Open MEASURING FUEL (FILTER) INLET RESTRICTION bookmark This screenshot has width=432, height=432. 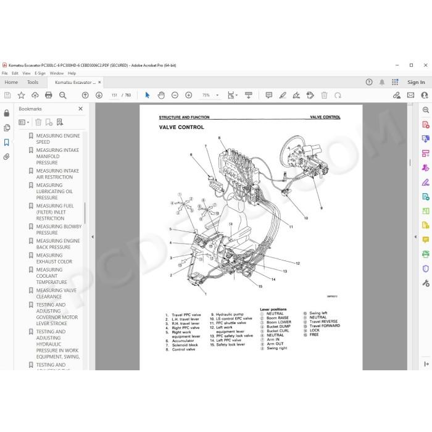point(55,212)
